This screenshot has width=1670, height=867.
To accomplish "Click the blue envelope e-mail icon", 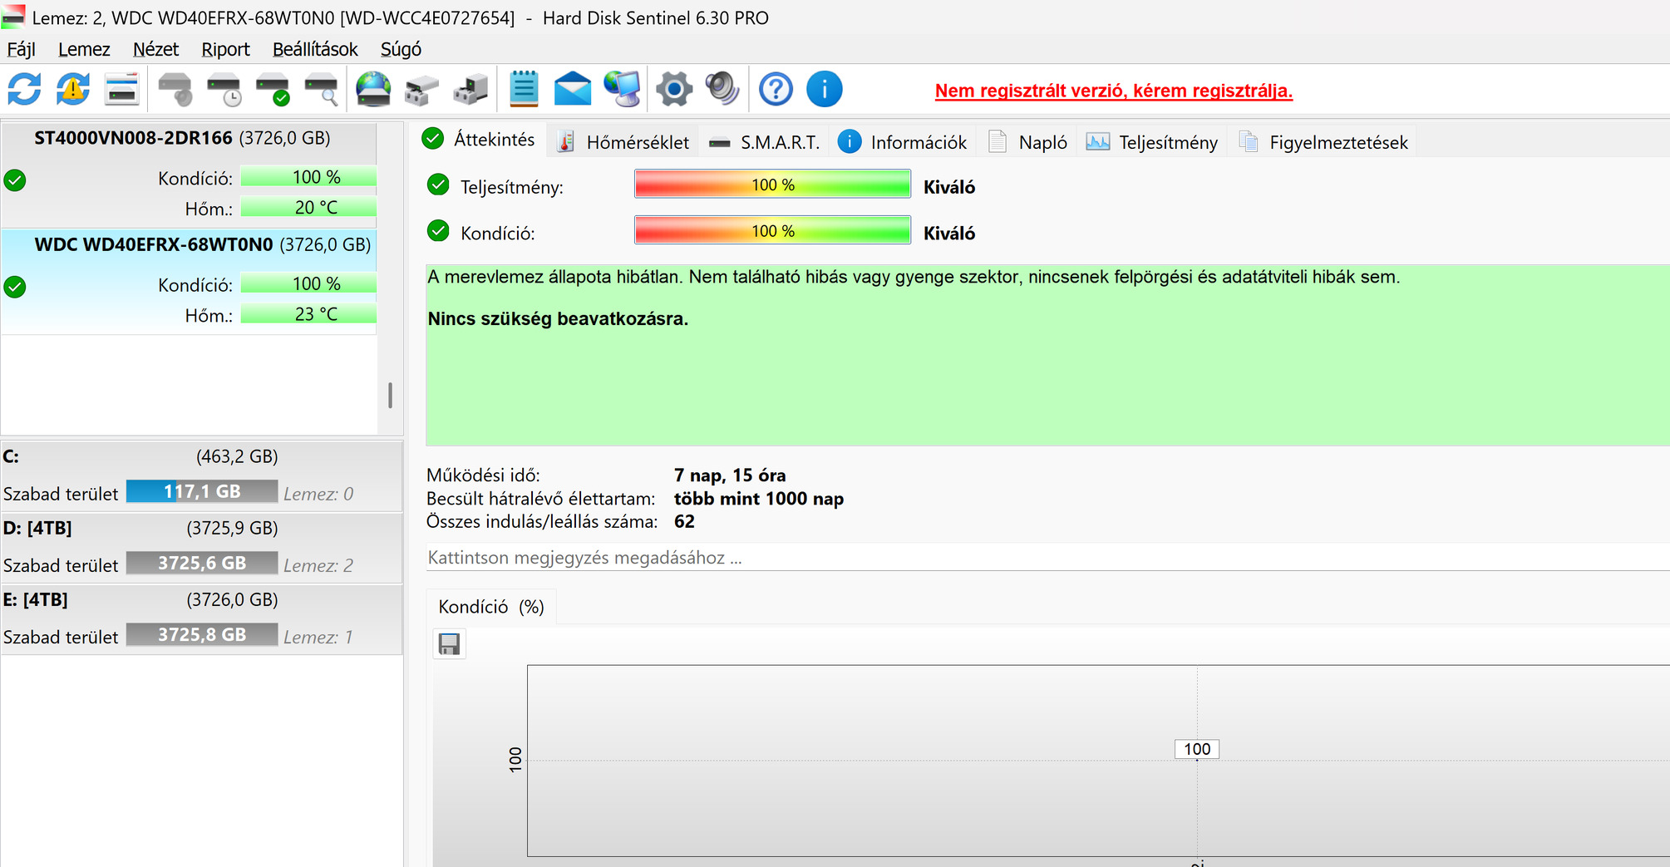I will click(573, 89).
